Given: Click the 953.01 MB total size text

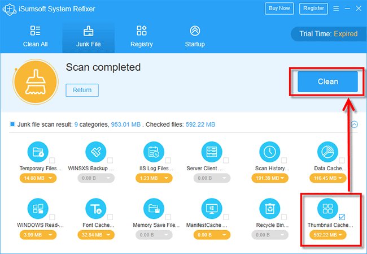Looking at the screenshot, I should tap(126, 124).
